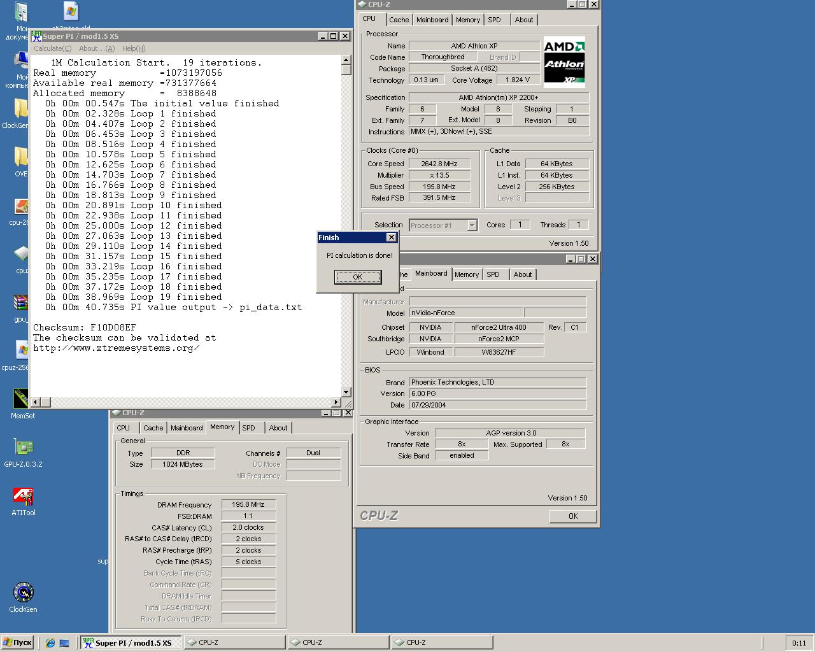This screenshot has height=652, width=815.
Task: Click Level 2 cache value '256 KBytes'
Action: point(556,187)
